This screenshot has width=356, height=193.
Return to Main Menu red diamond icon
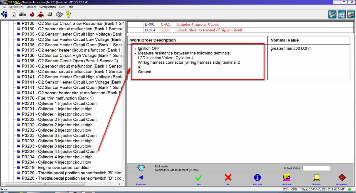(342, 177)
